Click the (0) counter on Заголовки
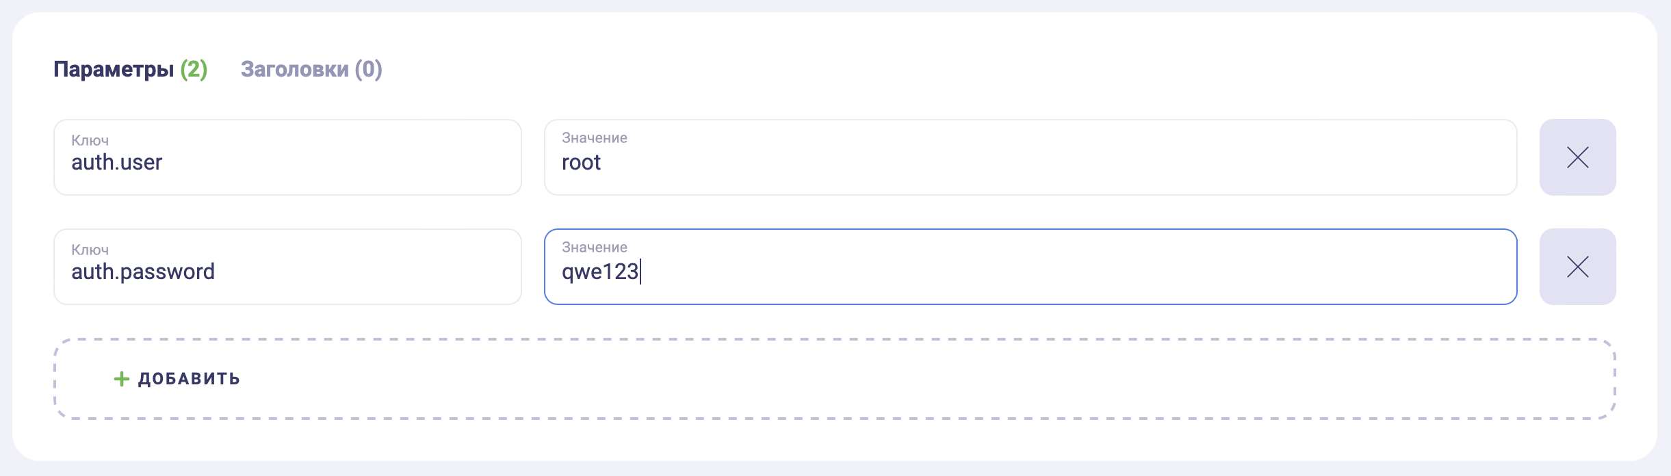The width and height of the screenshot is (1671, 476). pyautogui.click(x=368, y=69)
